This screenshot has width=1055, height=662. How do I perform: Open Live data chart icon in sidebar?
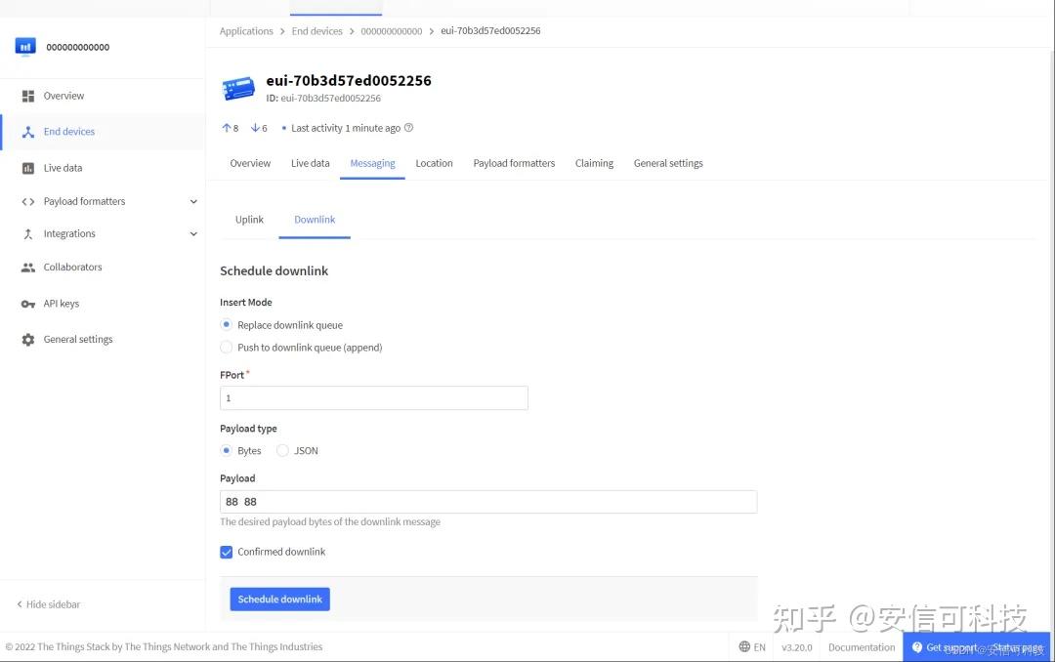[x=27, y=168]
